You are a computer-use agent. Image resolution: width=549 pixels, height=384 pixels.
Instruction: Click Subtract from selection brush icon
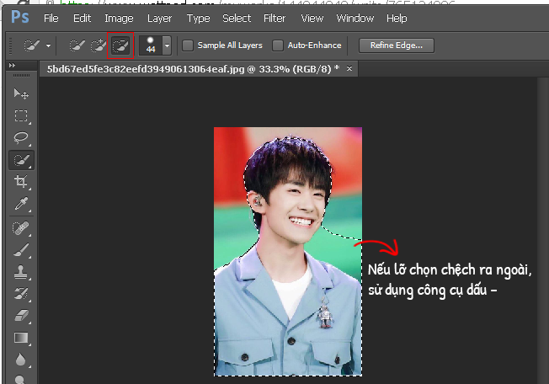coord(120,45)
